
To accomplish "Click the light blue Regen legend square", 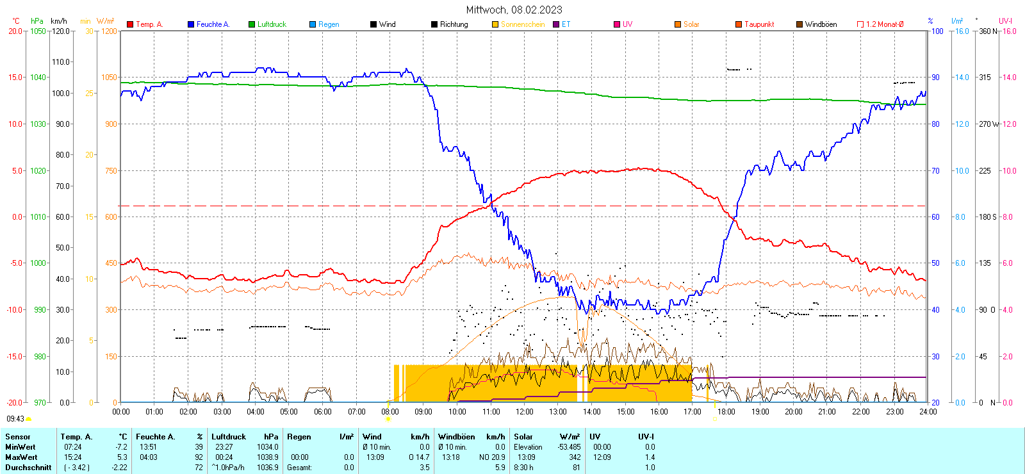I will (x=313, y=24).
